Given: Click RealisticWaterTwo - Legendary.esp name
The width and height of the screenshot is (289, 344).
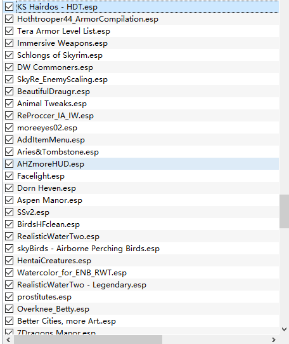Looking at the screenshot, I should click(82, 285).
